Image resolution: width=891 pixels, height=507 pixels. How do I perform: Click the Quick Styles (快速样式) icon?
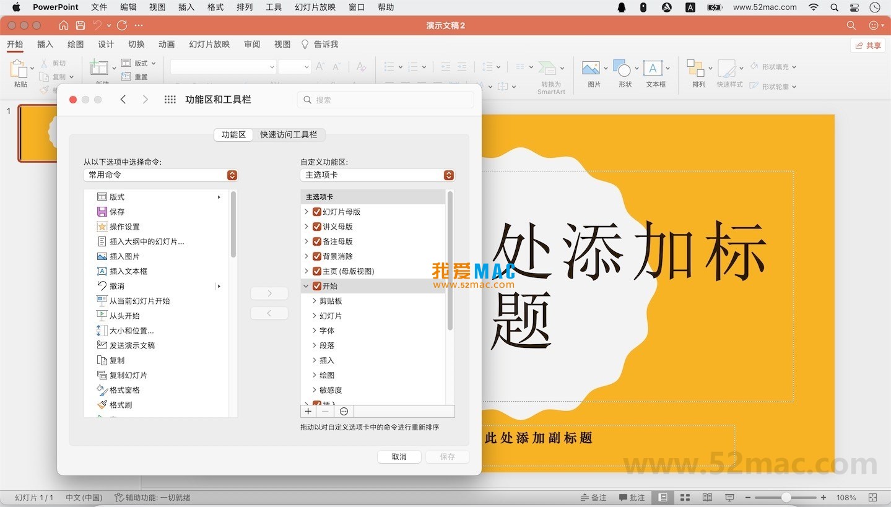(x=727, y=68)
